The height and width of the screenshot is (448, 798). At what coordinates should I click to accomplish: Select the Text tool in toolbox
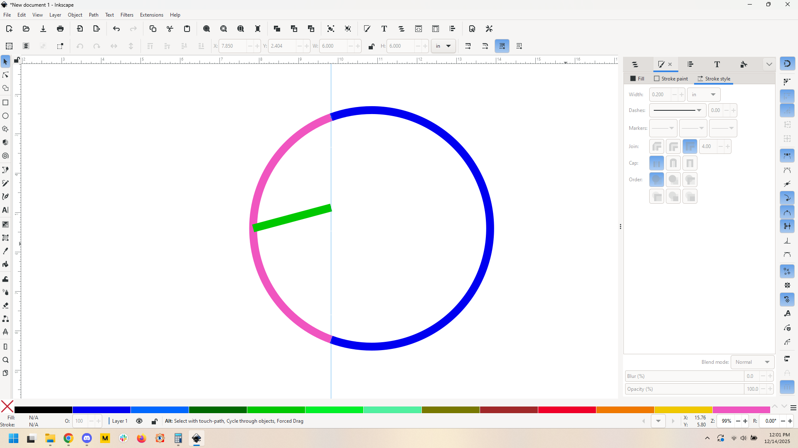point(5,210)
